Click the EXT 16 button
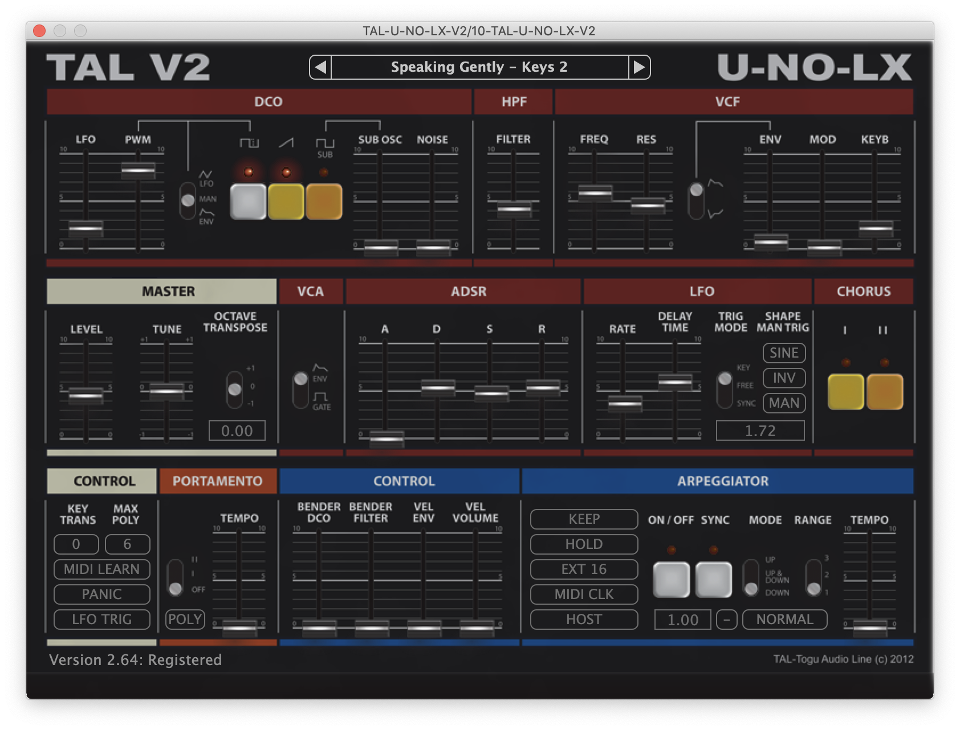 point(584,569)
